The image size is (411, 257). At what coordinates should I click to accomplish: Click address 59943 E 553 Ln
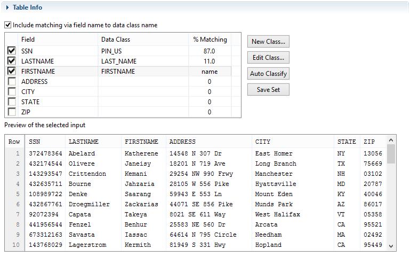[195, 194]
